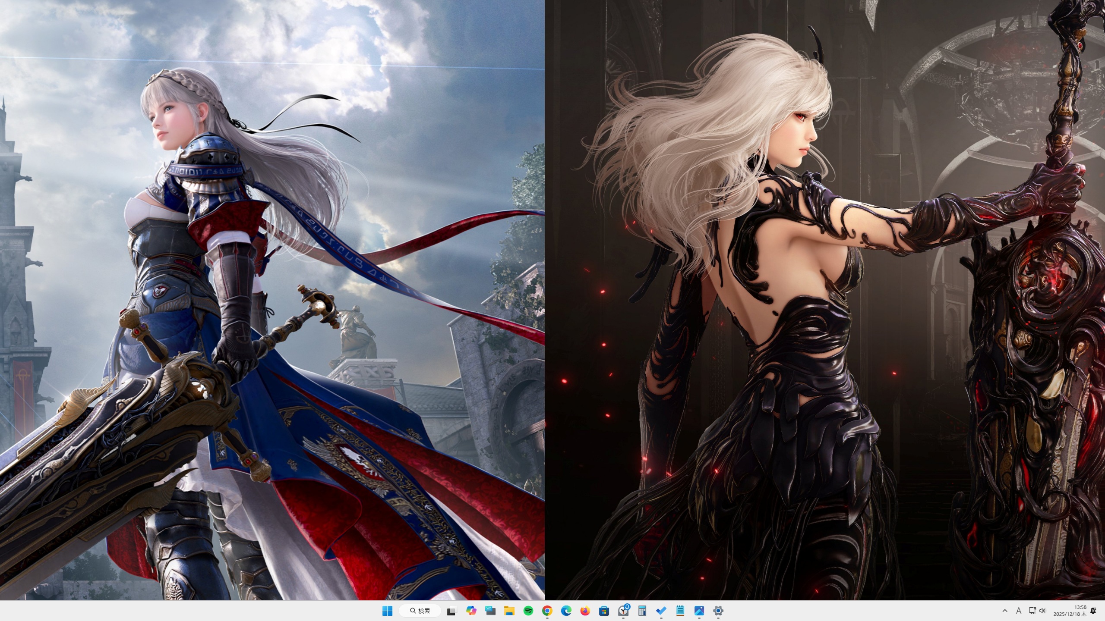The height and width of the screenshot is (621, 1105).
Task: Open Microsoft To Do checkmark icon
Action: point(661,611)
